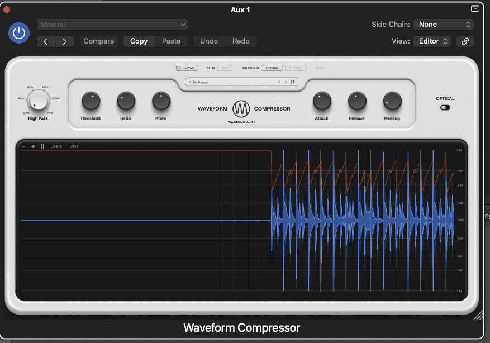Click the Compare button
490x343 pixels.
pos(99,41)
